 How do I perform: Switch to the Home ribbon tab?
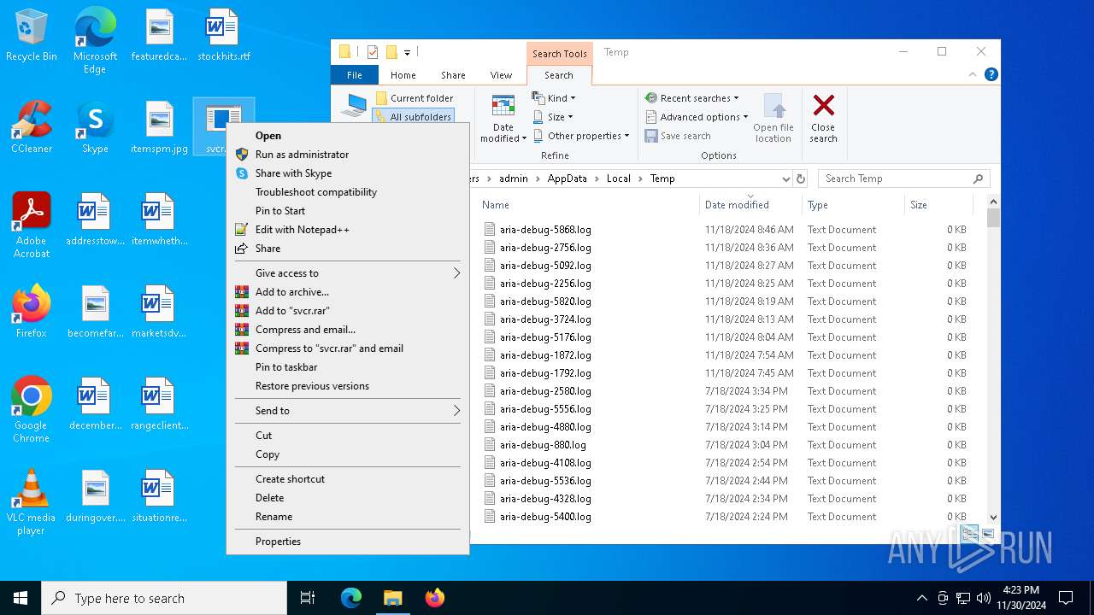tap(403, 75)
